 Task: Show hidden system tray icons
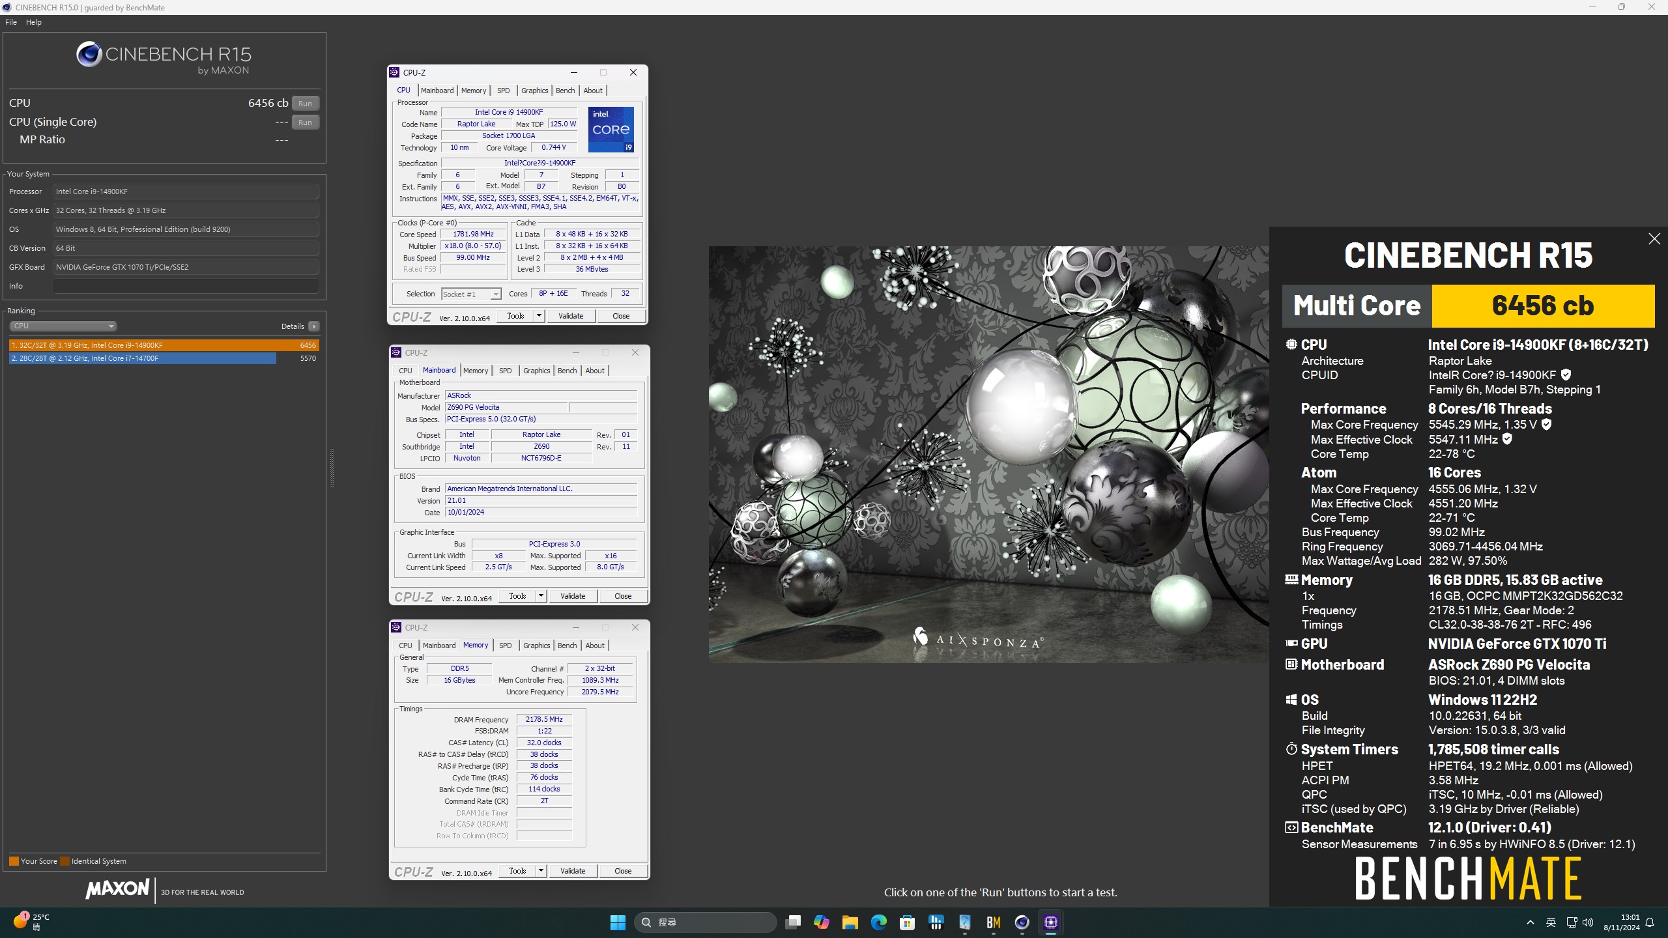pos(1531,922)
